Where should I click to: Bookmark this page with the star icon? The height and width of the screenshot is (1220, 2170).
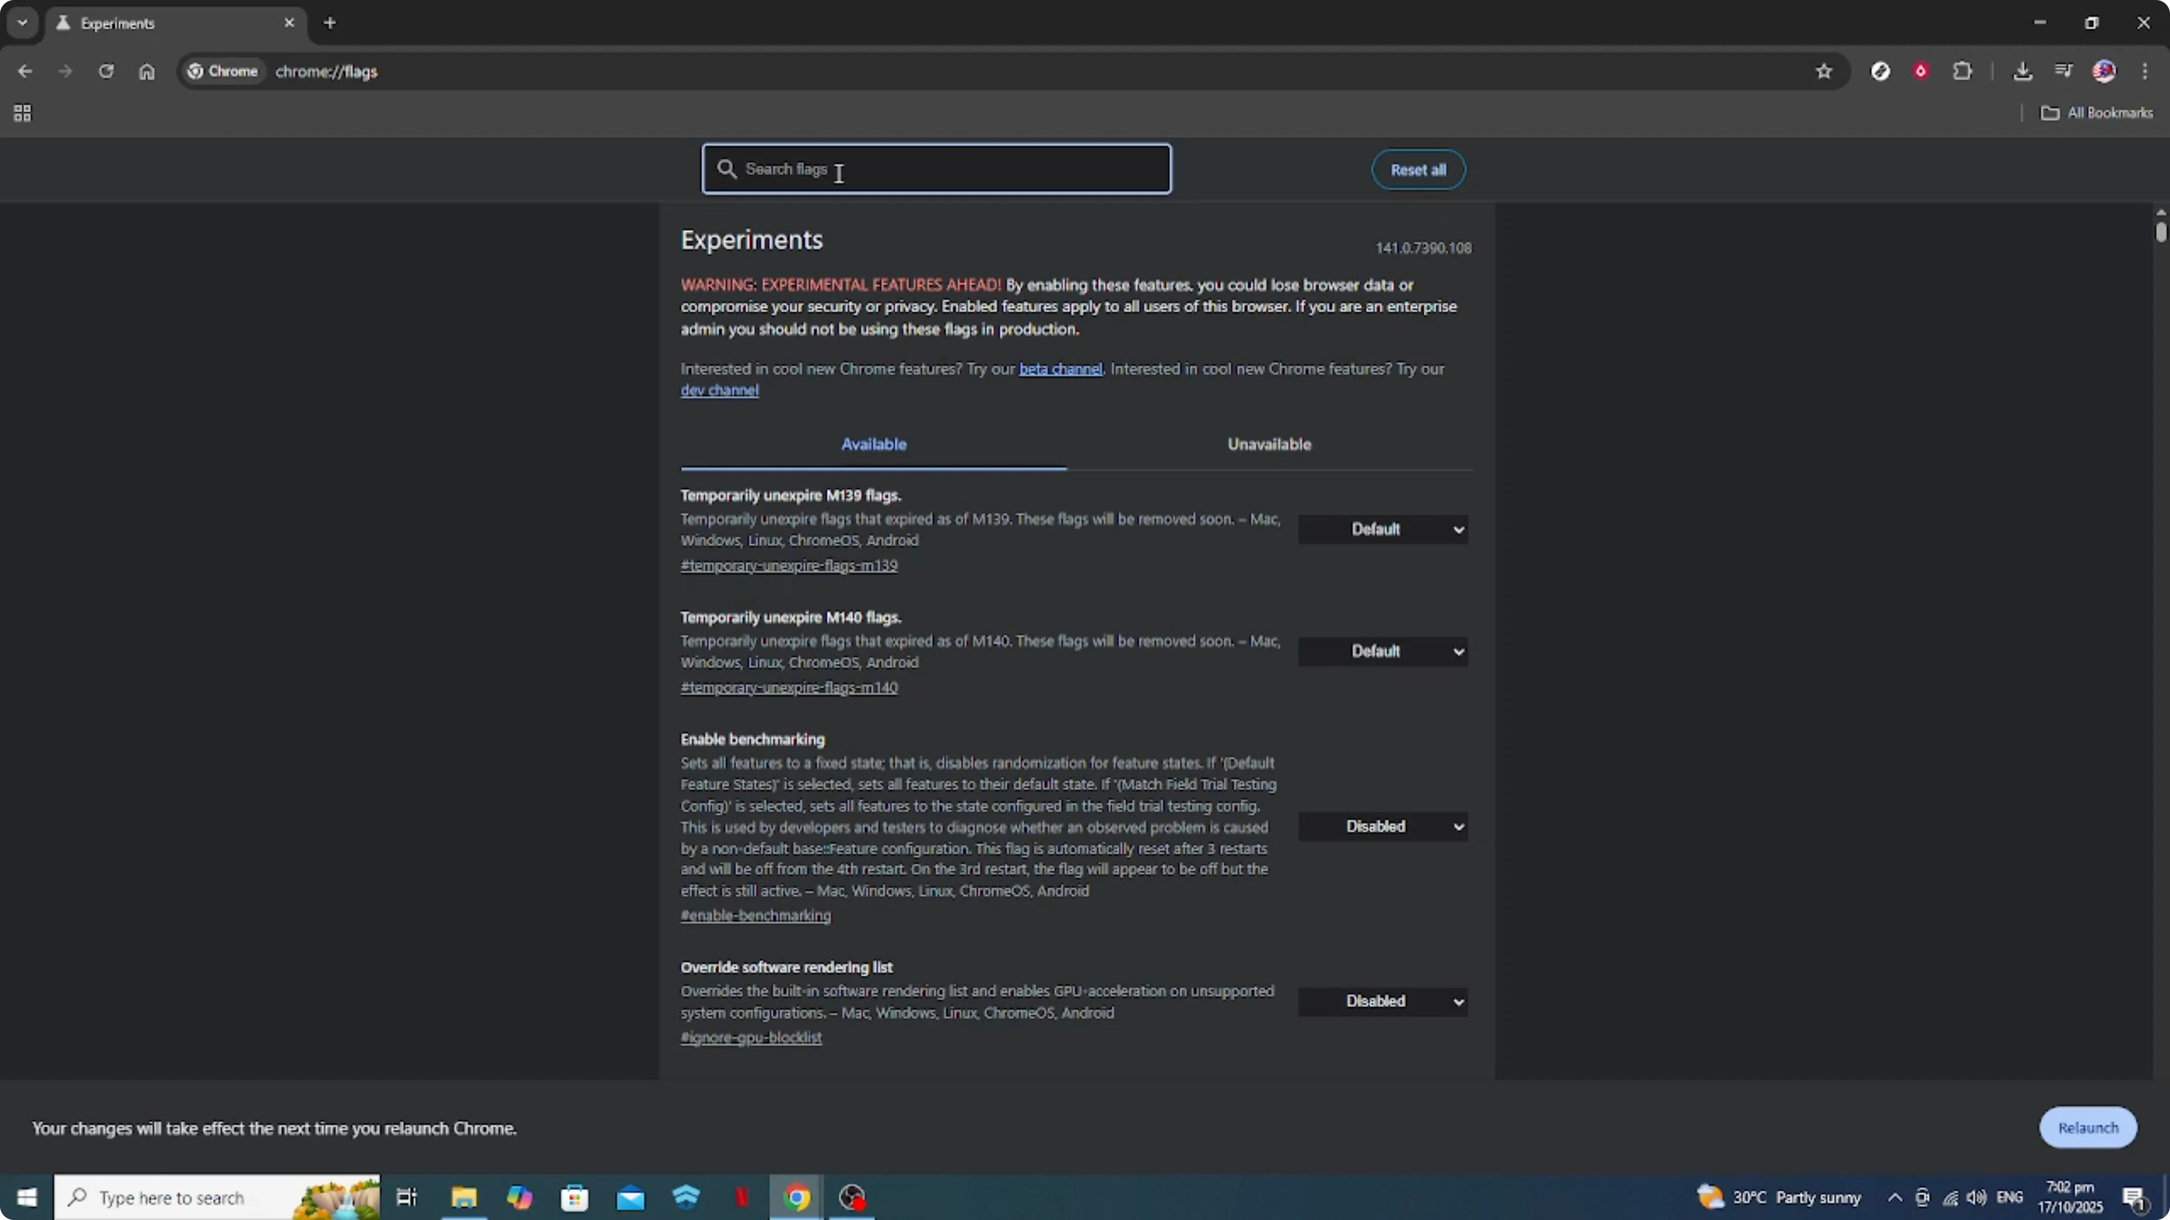pos(1824,71)
